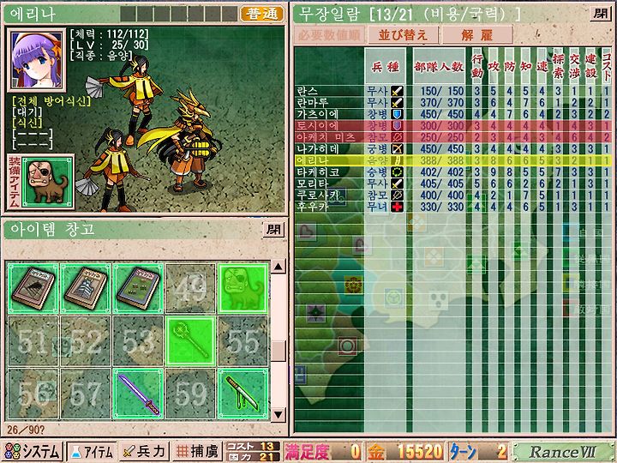Click the sword icon in 모리타 row
The image size is (617, 463).
click(397, 183)
